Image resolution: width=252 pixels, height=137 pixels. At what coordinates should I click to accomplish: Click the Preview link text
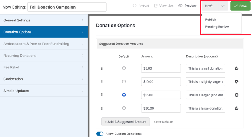190,6
